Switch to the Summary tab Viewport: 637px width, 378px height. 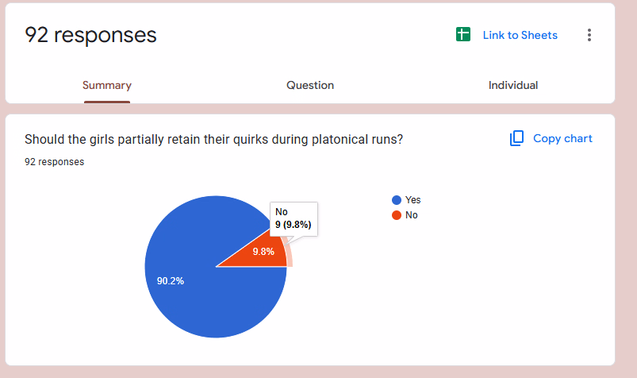pos(107,85)
